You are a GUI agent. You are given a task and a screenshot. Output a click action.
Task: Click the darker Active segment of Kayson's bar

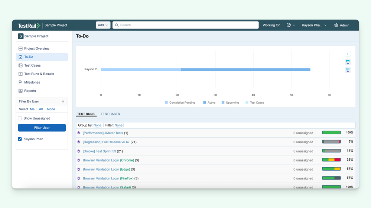[x=245, y=70]
